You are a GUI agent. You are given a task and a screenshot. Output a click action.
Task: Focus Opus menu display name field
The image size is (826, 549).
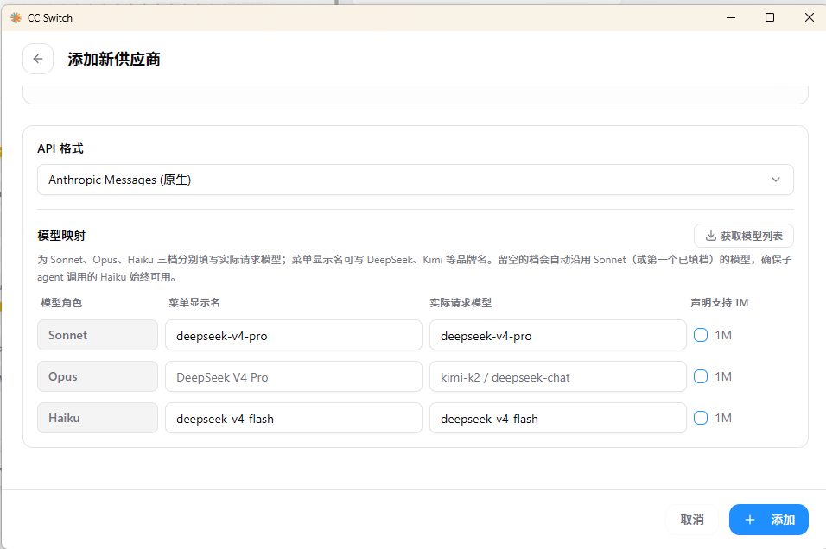pyautogui.click(x=294, y=376)
